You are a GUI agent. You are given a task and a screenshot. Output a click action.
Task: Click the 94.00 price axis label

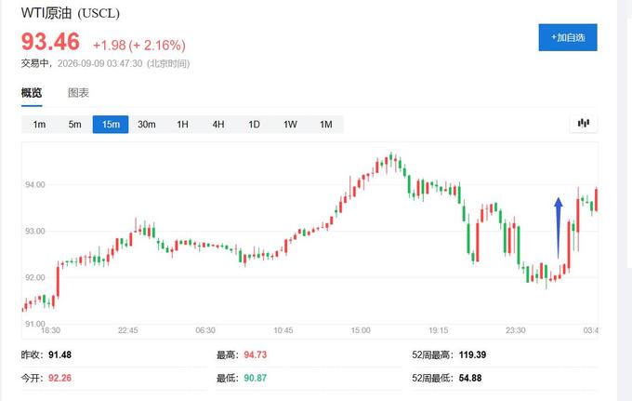(x=35, y=185)
